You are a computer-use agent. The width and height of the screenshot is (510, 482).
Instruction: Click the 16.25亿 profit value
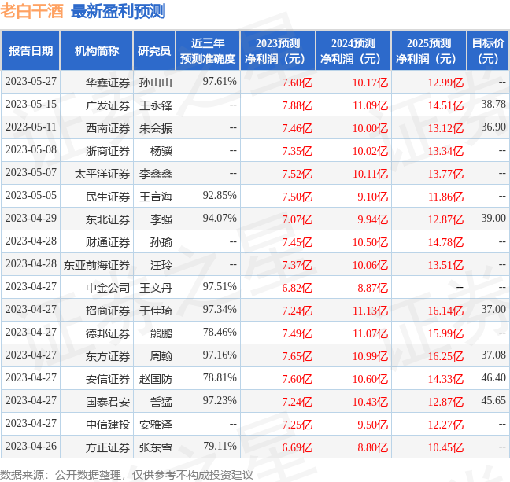point(445,356)
